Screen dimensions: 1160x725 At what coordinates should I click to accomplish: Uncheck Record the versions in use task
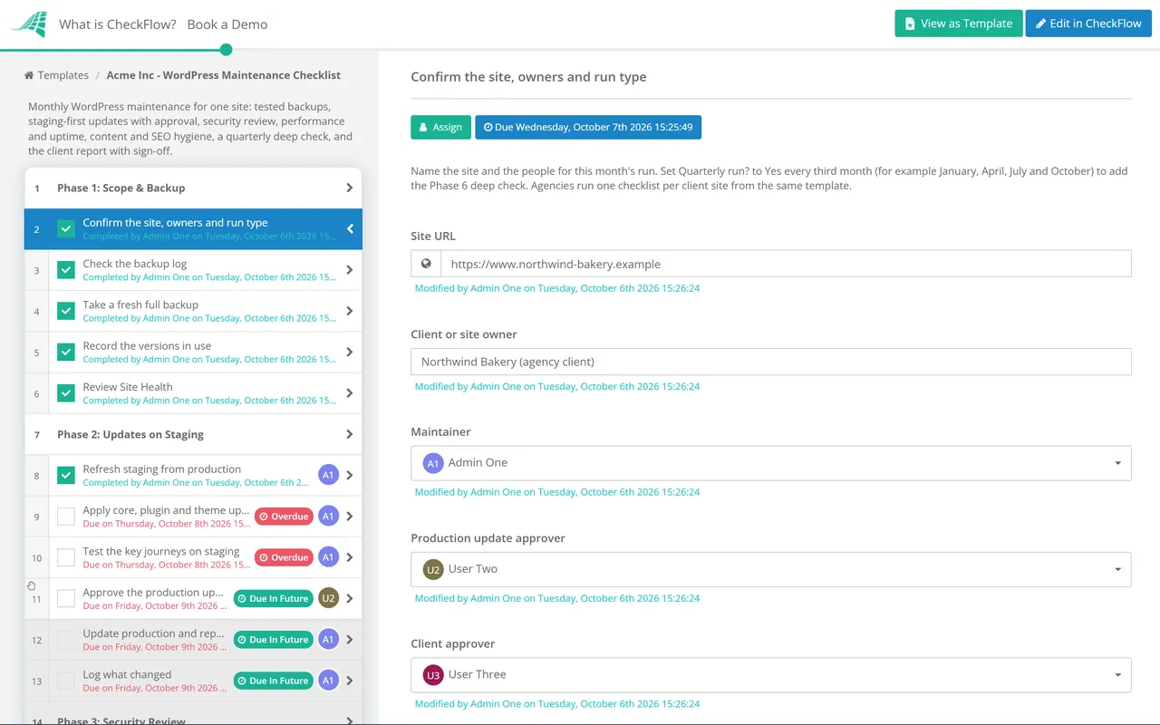click(x=66, y=352)
